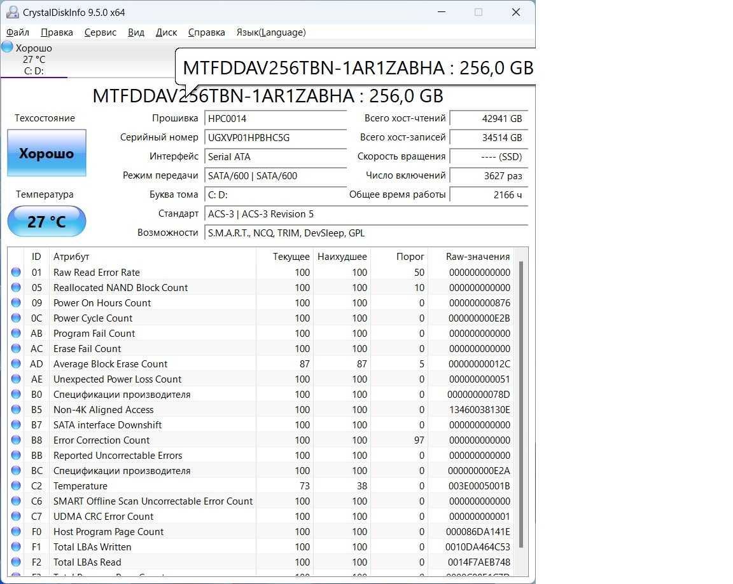This screenshot has width=733, height=584.
Task: Click status orb for Reallocated NAND Block Count
Action: coord(16,287)
